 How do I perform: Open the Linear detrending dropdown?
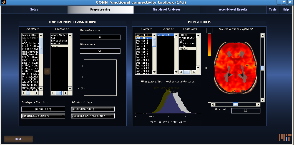coord(93,109)
